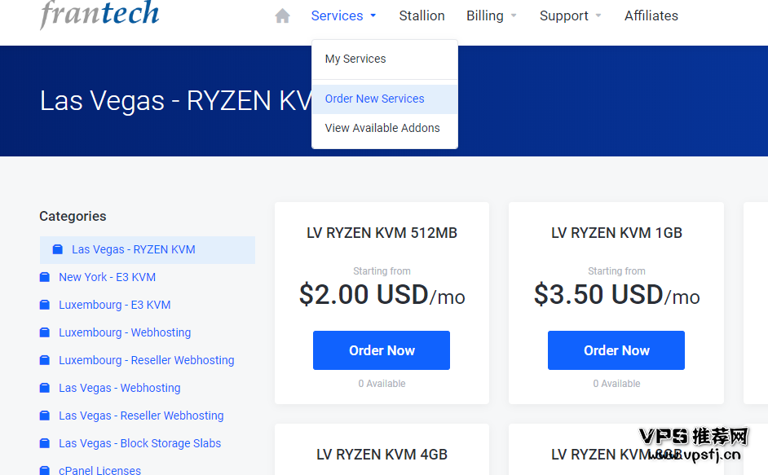Expand the Billing dropdown arrow
768x475 pixels.
(514, 15)
